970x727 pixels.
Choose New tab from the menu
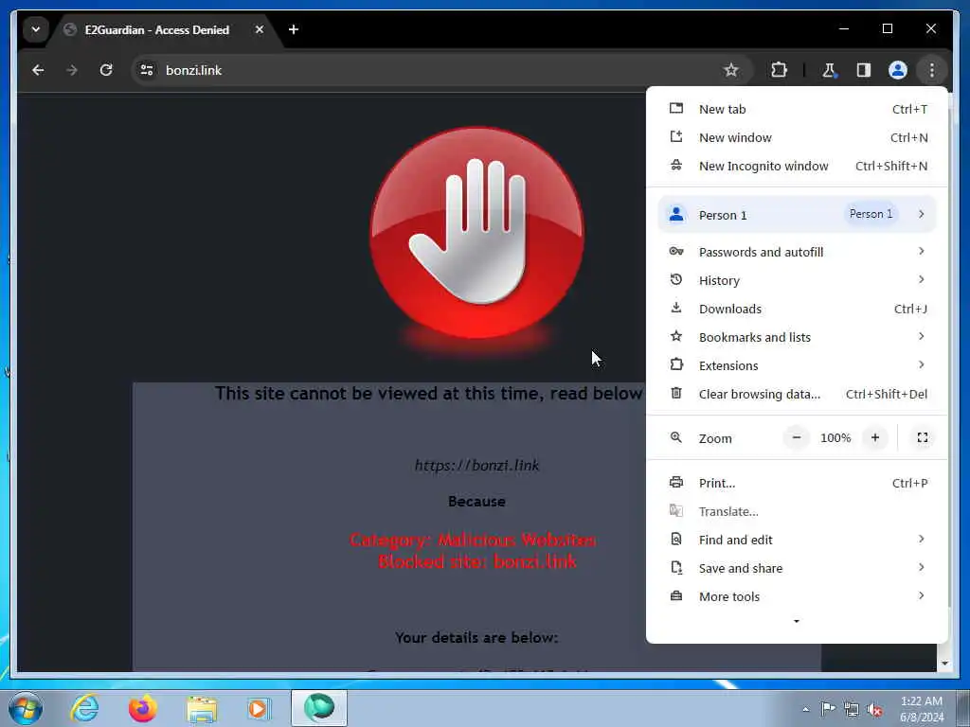(x=797, y=109)
